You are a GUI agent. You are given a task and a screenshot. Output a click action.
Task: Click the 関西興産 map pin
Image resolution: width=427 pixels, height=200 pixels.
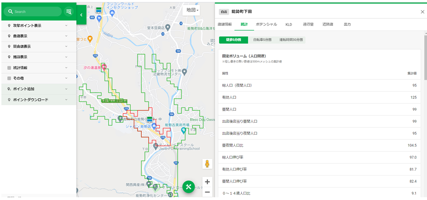point(149,184)
